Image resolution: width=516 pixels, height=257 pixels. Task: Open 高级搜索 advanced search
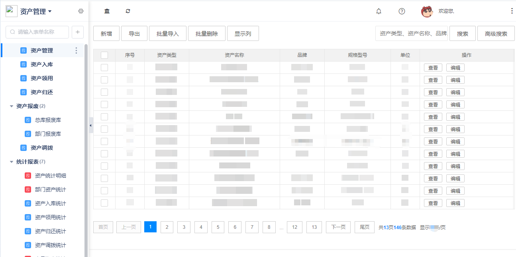click(496, 34)
